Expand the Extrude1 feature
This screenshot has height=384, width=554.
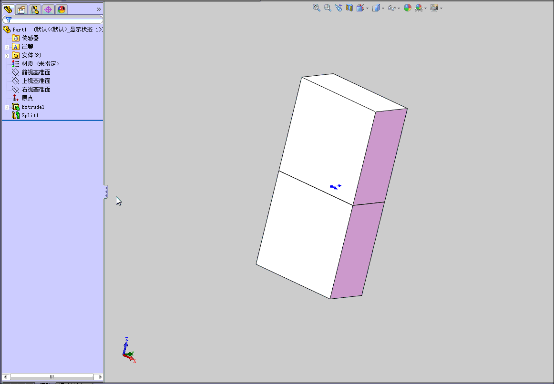coord(7,107)
